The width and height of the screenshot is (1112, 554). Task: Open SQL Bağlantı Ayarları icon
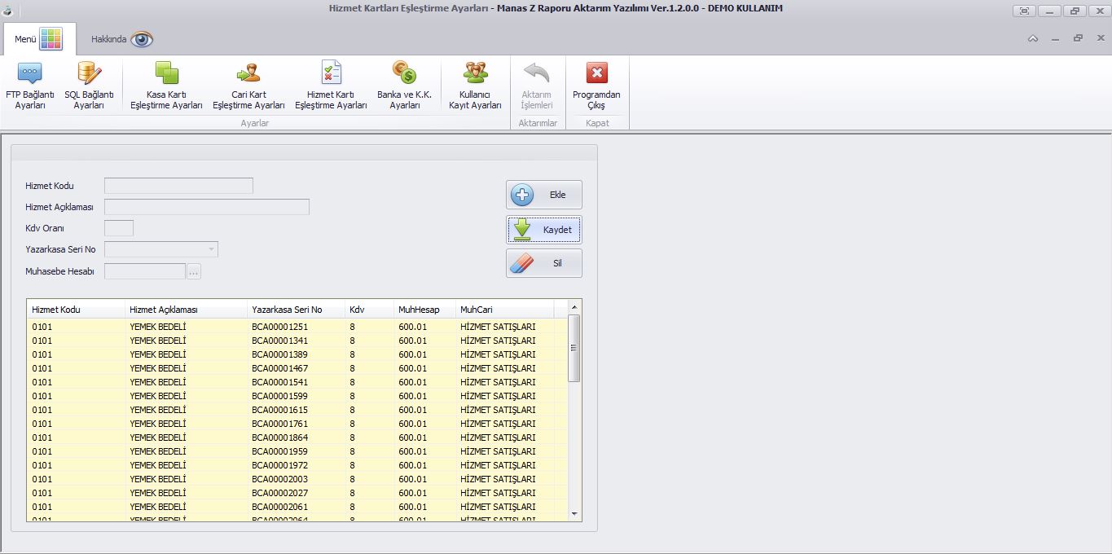pos(89,74)
